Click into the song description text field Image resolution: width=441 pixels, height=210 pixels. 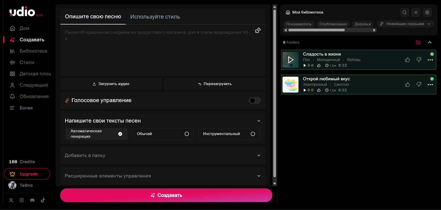click(163, 51)
